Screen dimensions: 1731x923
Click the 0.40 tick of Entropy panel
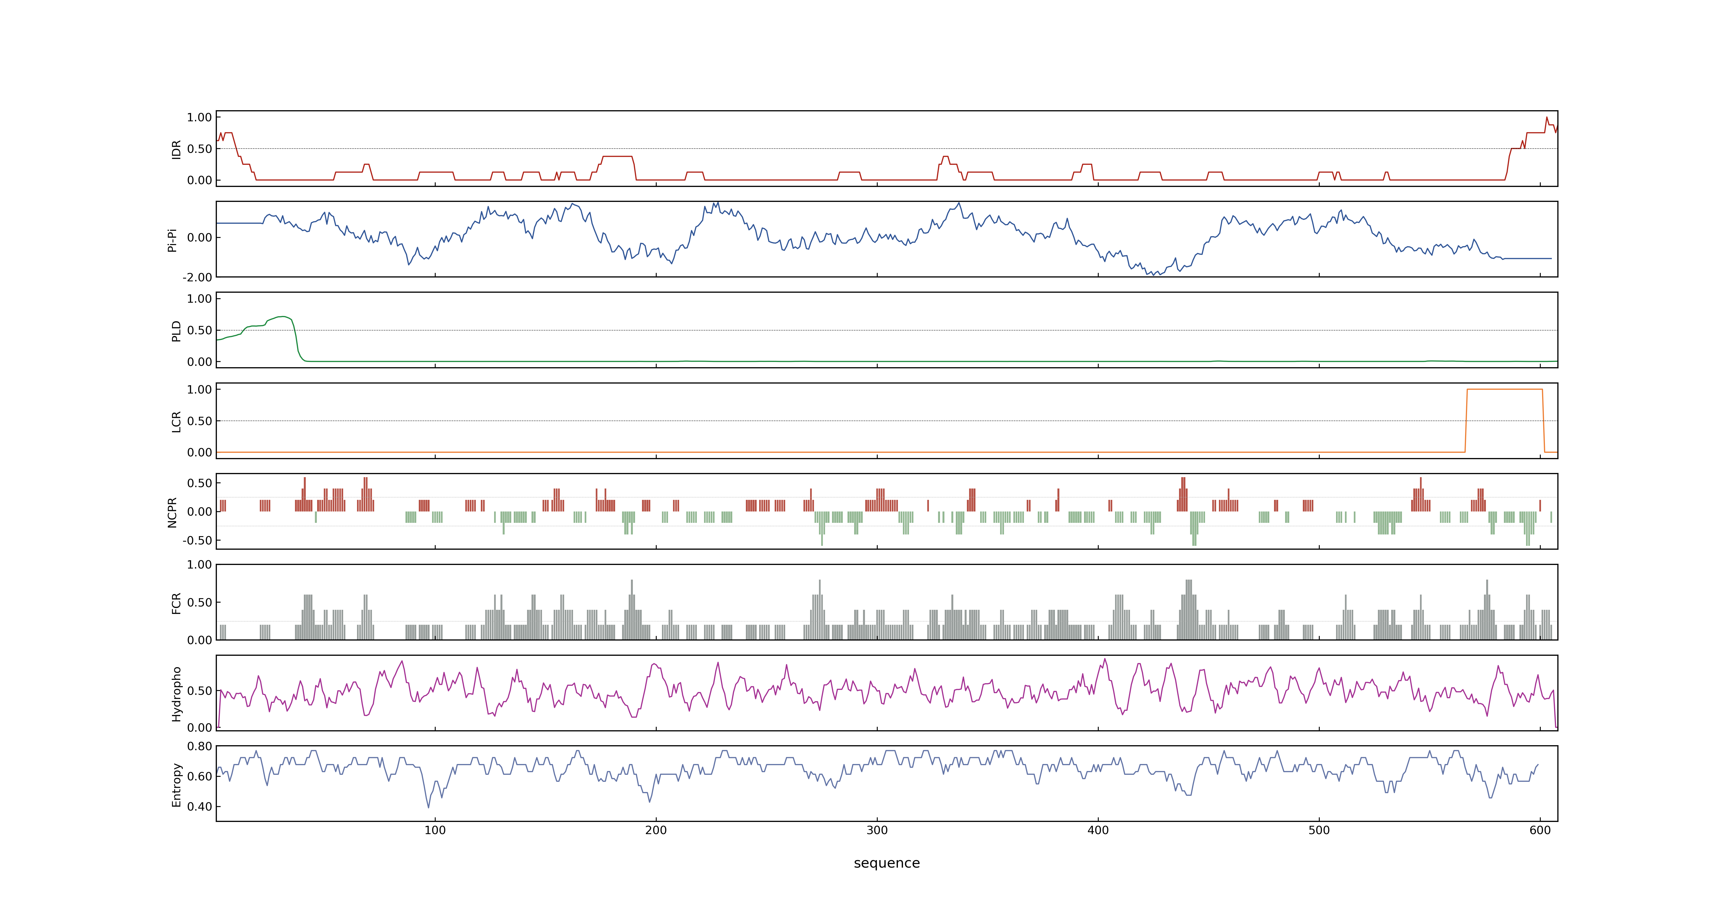point(200,806)
